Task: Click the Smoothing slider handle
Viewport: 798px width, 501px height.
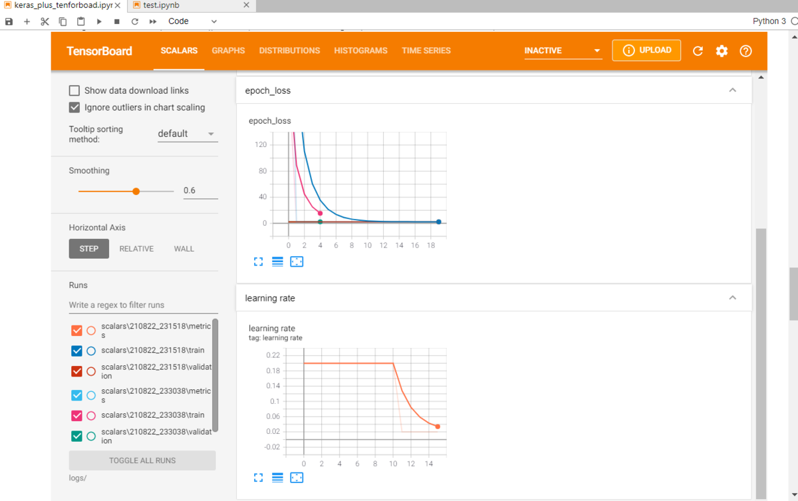Action: (136, 191)
